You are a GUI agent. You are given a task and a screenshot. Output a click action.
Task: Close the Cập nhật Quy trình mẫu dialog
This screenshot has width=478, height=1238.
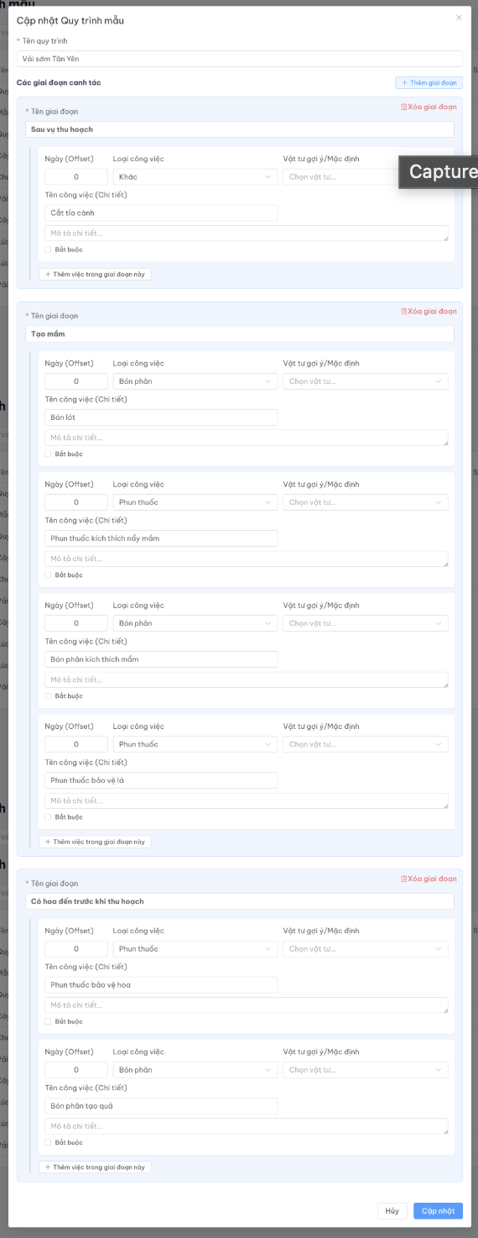[x=459, y=17]
